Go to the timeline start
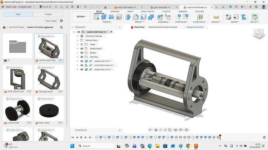 click(x=73, y=137)
